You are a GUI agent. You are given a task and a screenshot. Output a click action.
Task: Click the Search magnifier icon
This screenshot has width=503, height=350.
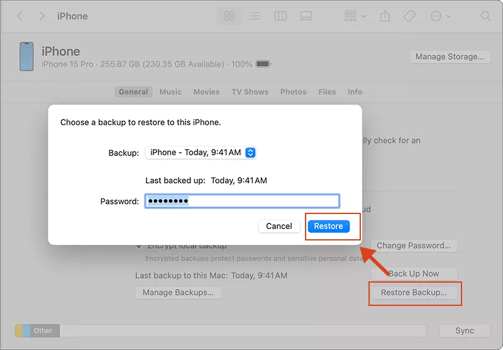click(485, 16)
